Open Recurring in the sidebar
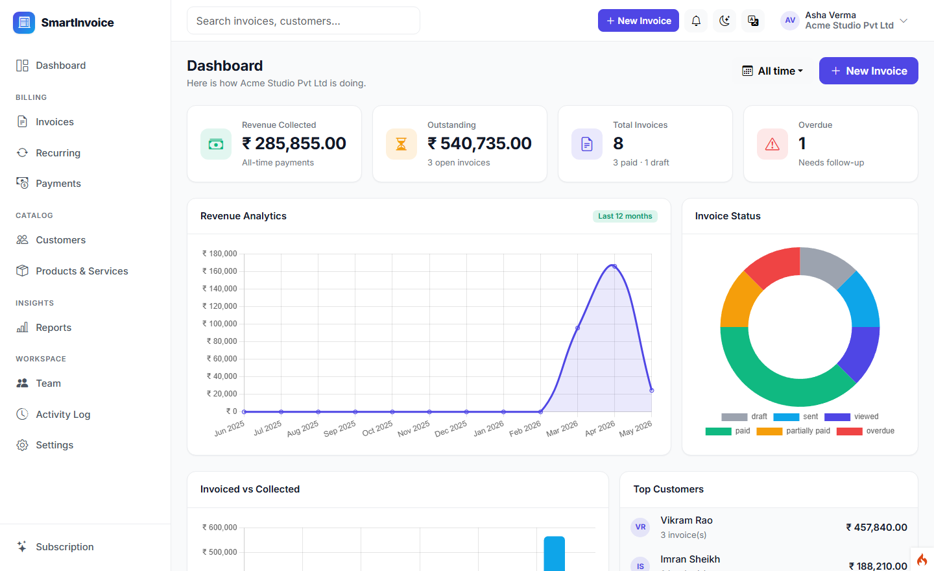This screenshot has height=571, width=934. (85, 153)
